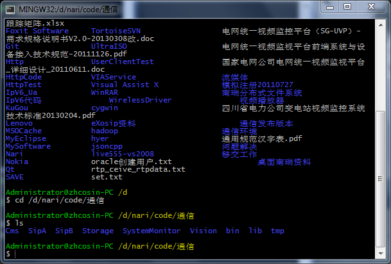Click the scrollbar down arrow
Viewport: 391px width, 264px height.
pos(381,254)
